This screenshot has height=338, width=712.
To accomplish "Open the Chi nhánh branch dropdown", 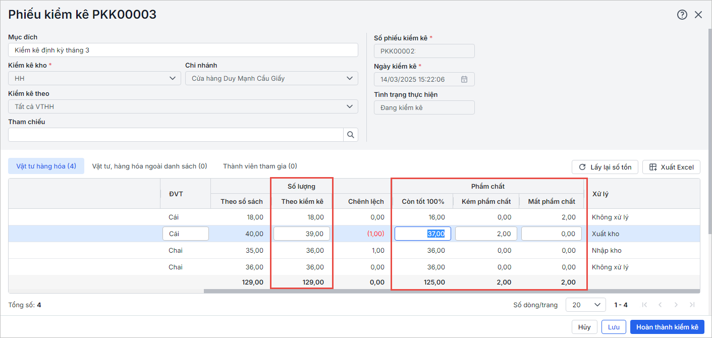I will coord(349,78).
